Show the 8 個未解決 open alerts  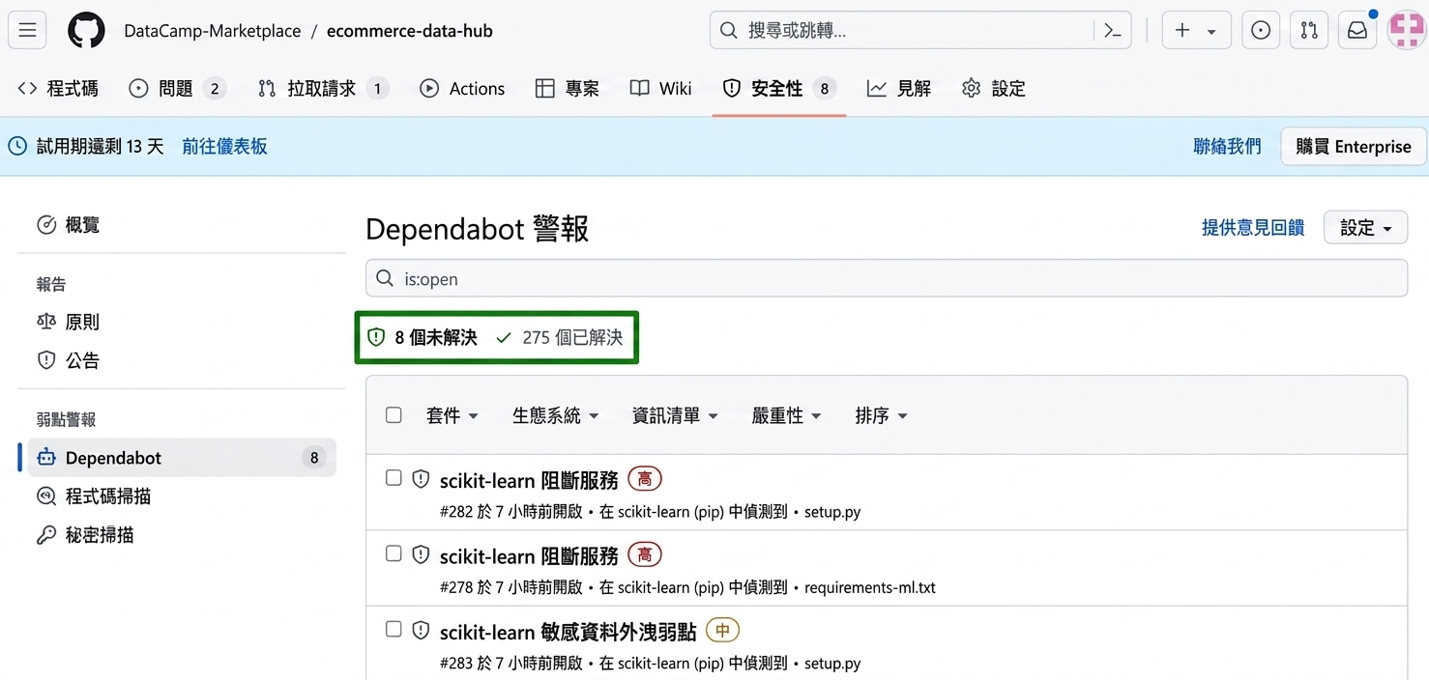tap(423, 337)
